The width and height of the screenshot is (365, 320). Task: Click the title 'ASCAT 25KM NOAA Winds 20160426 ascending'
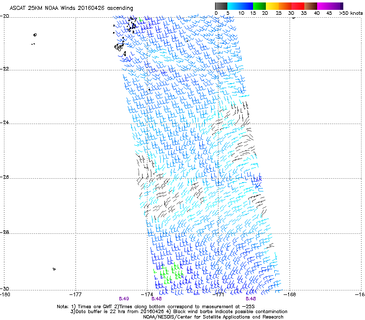(71, 8)
